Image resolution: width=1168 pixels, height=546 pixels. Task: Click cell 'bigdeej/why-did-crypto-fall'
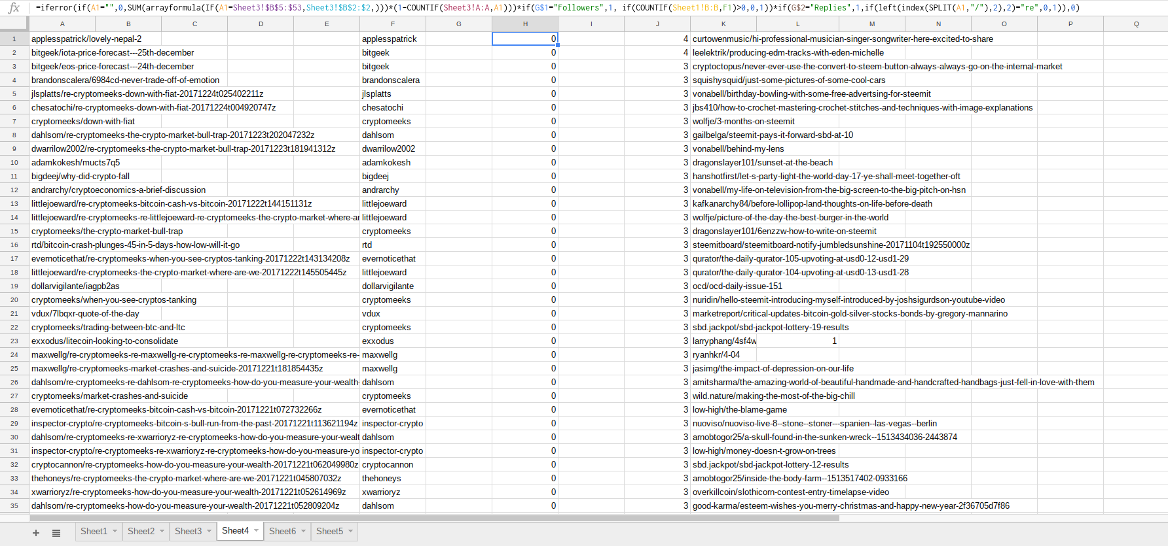[x=81, y=176]
